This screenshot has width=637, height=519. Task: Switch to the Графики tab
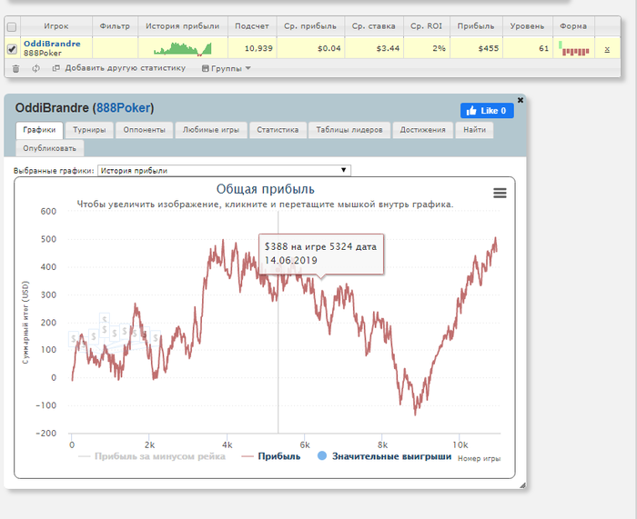[39, 130]
